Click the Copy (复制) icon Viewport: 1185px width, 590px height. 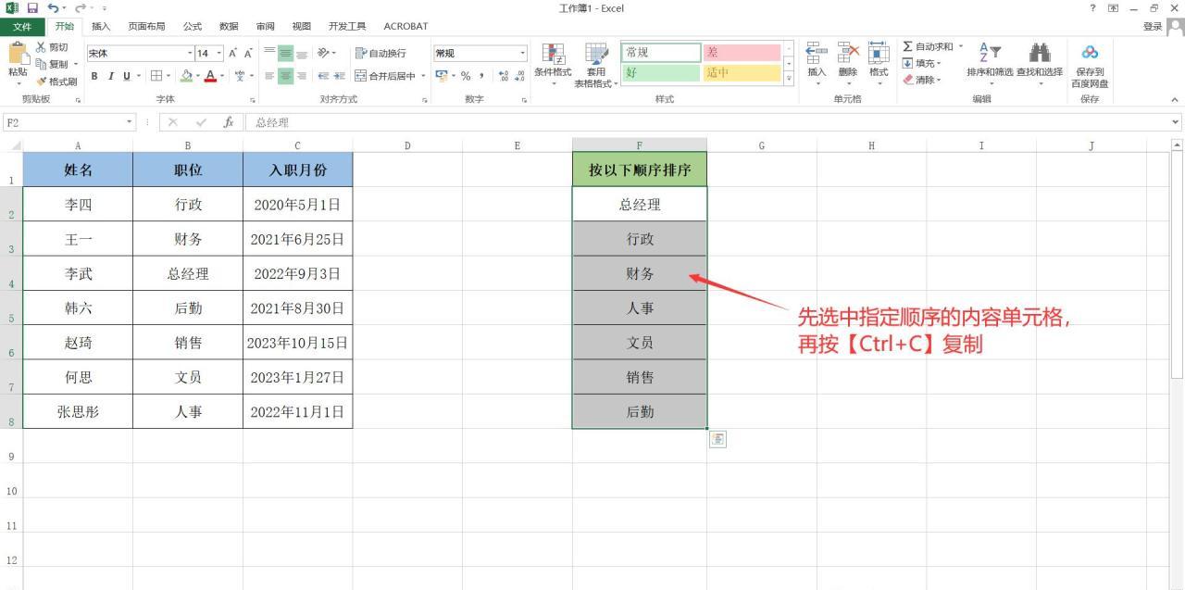pyautogui.click(x=41, y=64)
